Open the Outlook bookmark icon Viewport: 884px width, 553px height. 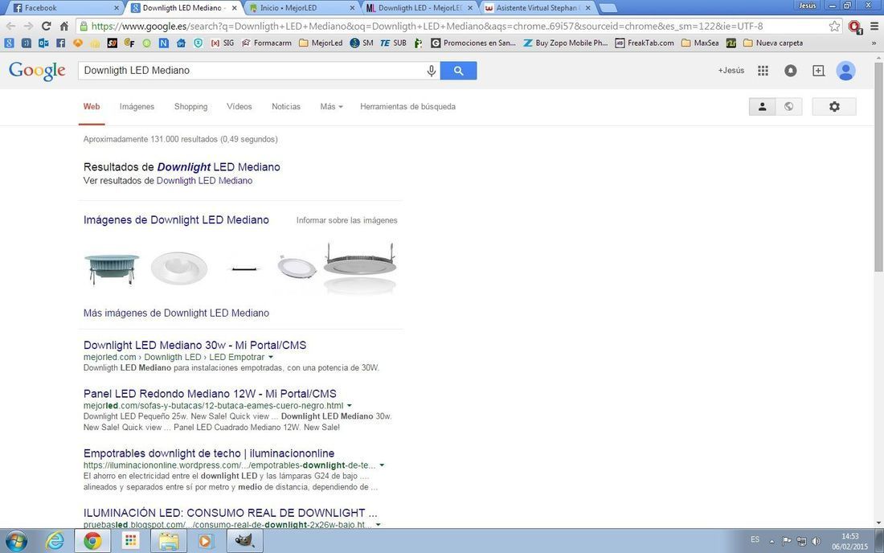click(x=43, y=43)
